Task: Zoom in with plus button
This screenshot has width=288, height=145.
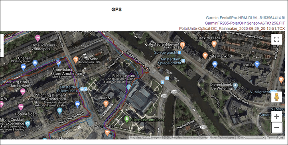Action: pos(276,116)
